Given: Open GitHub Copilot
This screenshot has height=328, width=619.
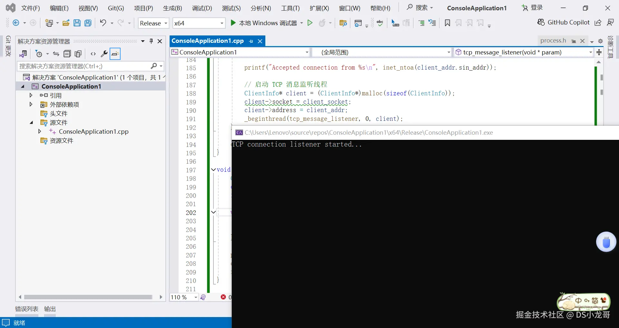Looking at the screenshot, I should (564, 22).
